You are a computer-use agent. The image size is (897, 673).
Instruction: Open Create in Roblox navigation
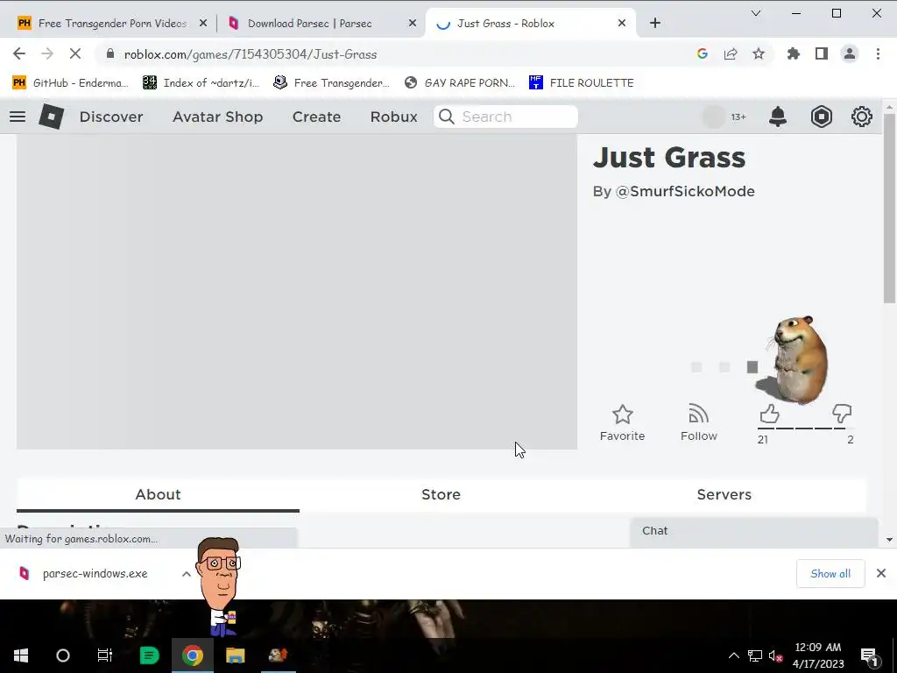(x=316, y=117)
